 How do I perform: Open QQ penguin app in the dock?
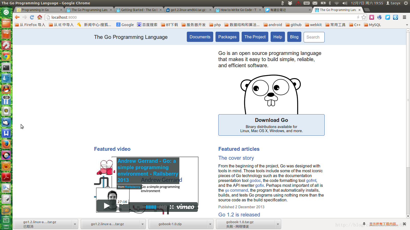[6, 89]
